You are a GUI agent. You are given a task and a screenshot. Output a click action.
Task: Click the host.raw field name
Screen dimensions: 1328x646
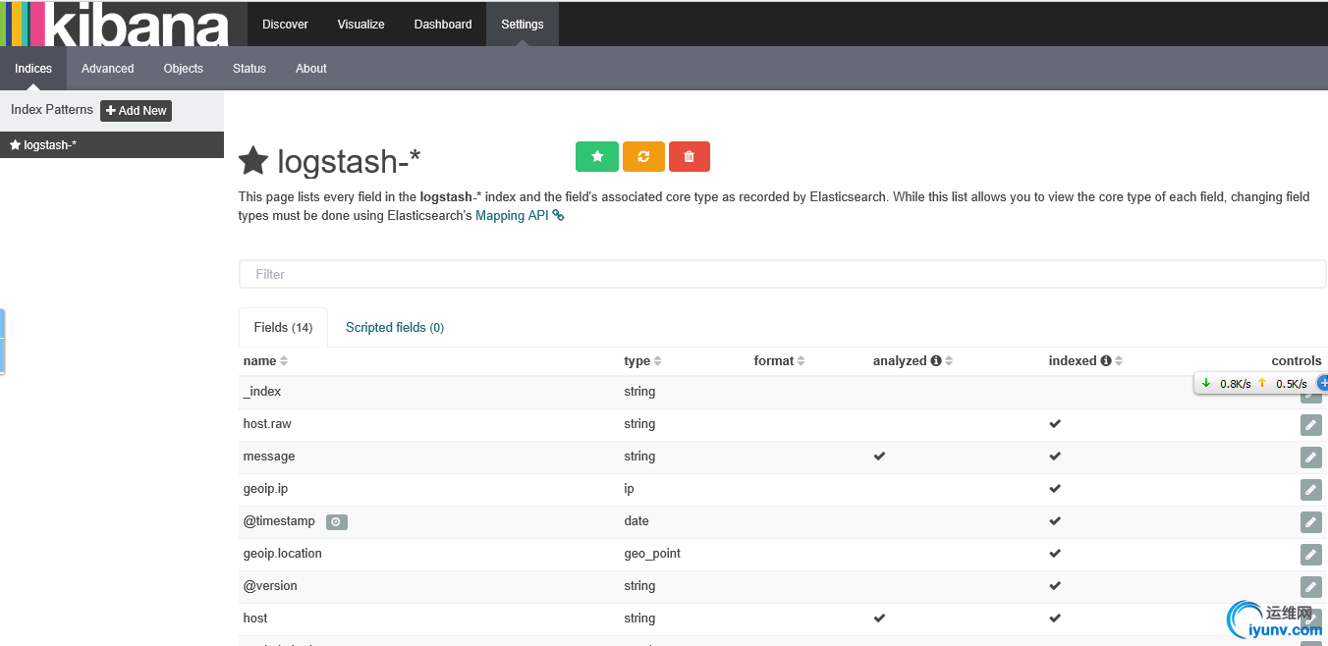click(267, 424)
